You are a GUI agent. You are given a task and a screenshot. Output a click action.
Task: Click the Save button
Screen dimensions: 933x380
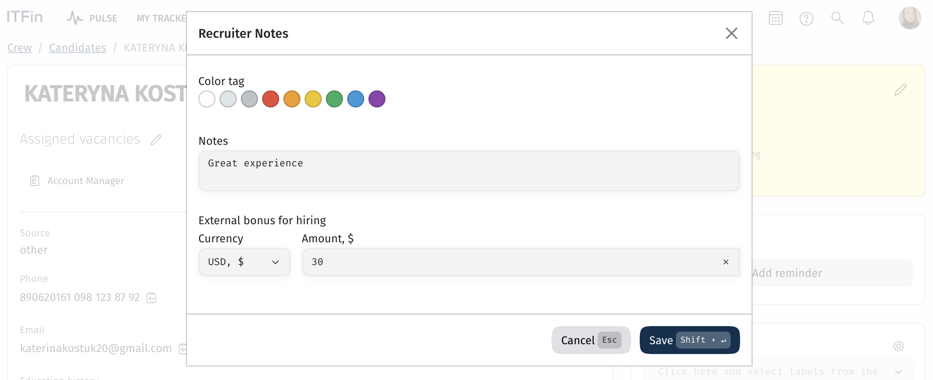[x=690, y=340]
